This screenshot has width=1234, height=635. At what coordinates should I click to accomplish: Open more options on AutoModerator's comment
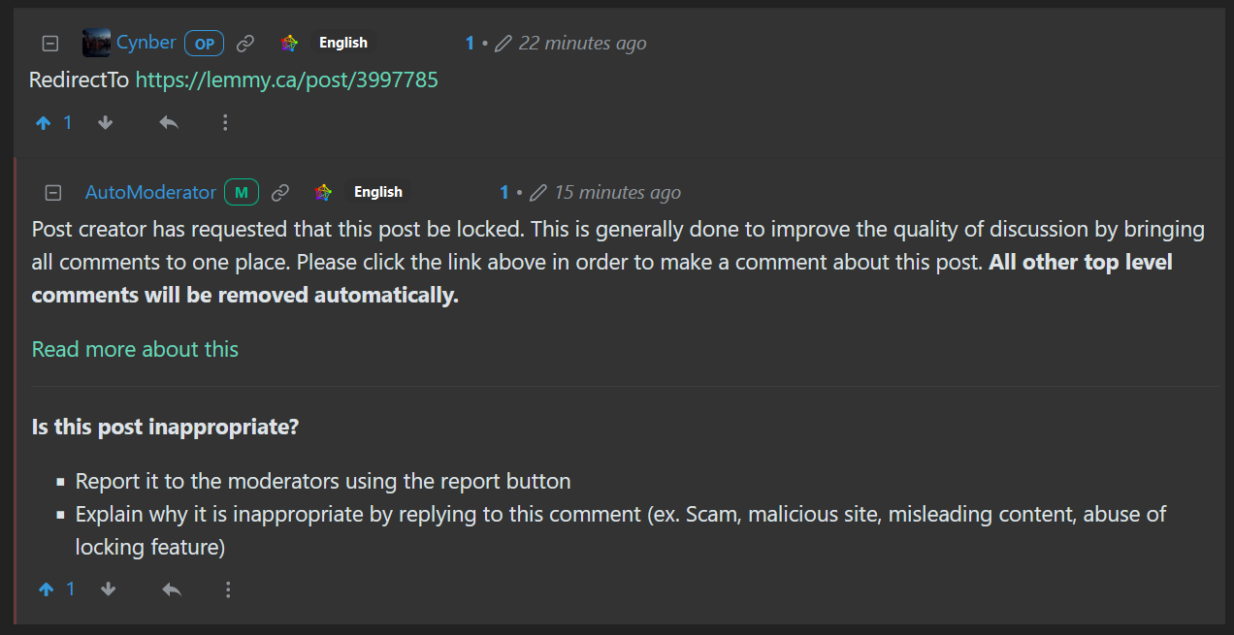228,589
